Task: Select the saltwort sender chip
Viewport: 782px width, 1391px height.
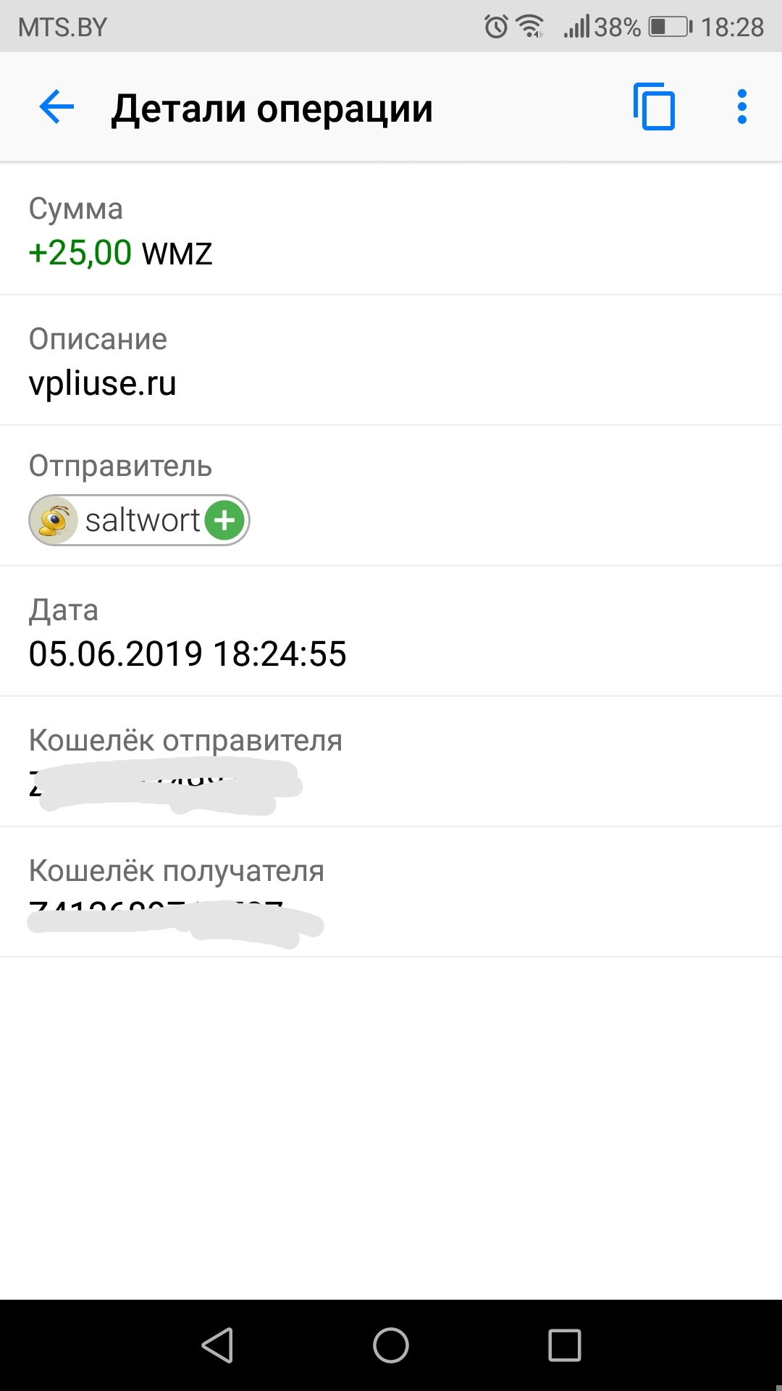Action: 139,520
